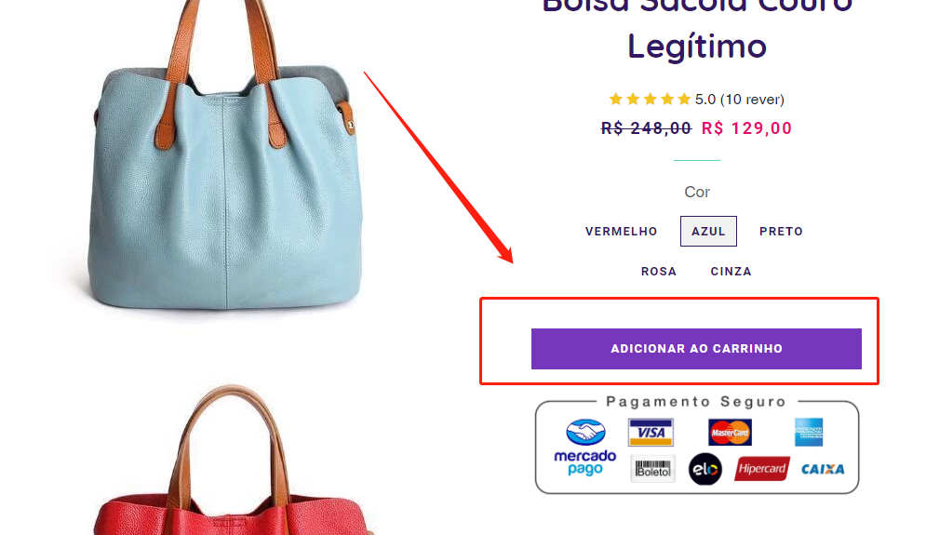Click the R$ 129,00 sale price
Viewport: 926px width, 535px height.
(x=746, y=128)
